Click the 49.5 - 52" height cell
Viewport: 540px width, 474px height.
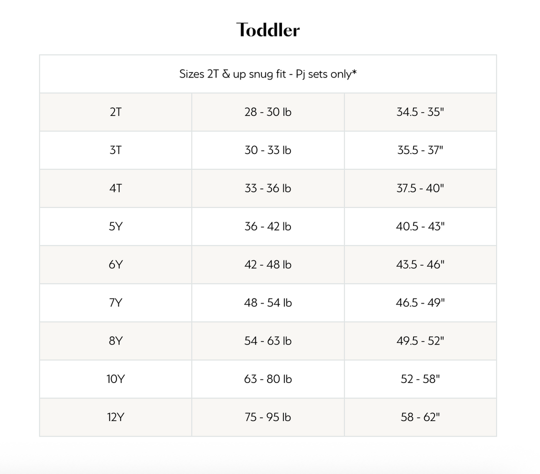(420, 341)
